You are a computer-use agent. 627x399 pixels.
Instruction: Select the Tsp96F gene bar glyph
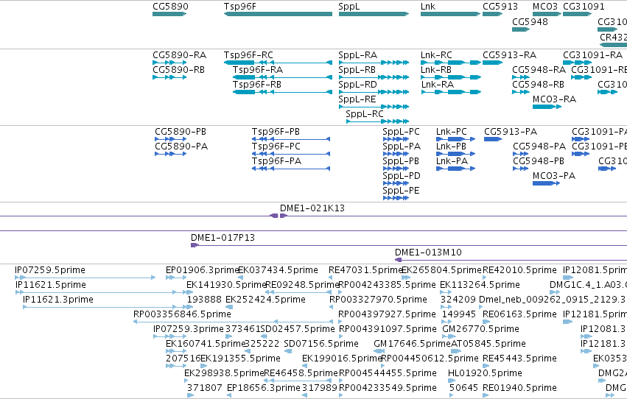click(278, 14)
